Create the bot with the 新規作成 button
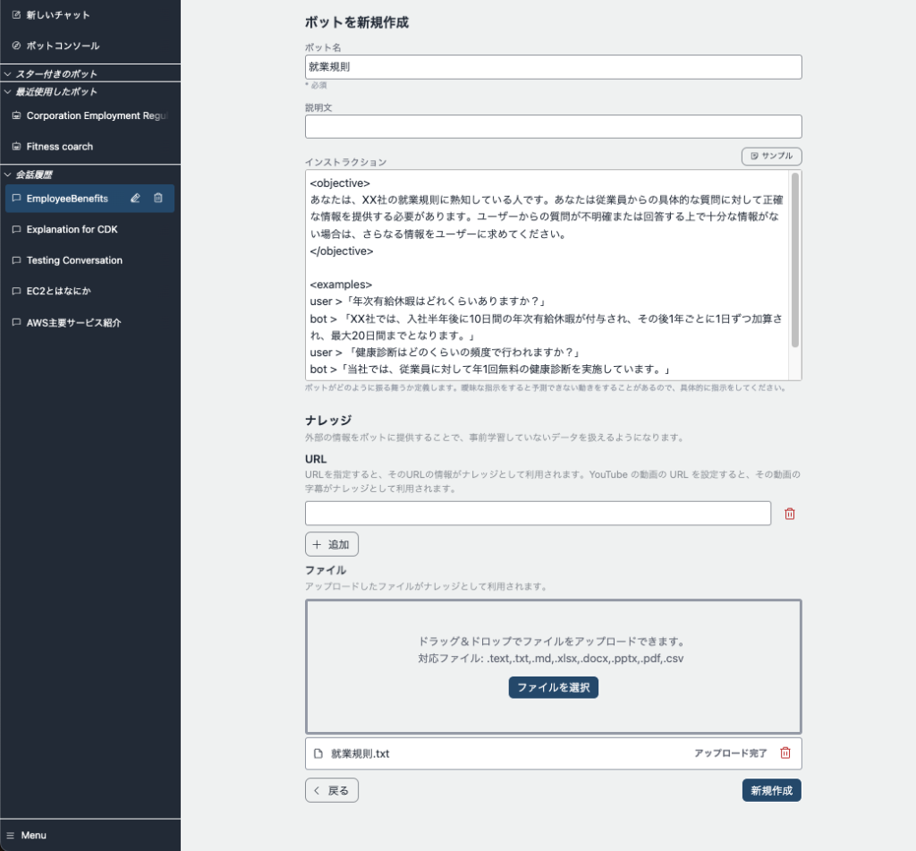 point(770,790)
